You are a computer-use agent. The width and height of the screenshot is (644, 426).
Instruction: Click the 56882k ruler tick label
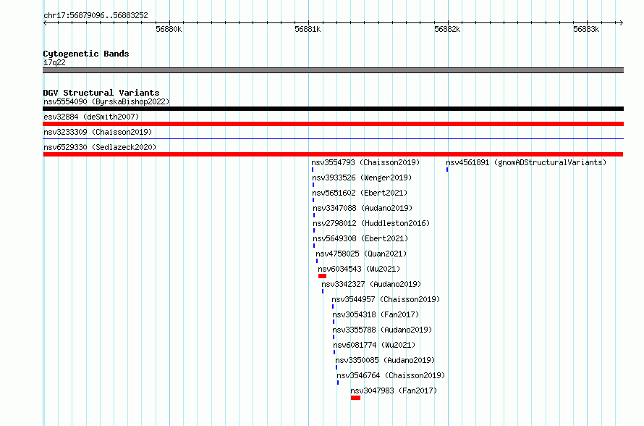pyautogui.click(x=447, y=30)
